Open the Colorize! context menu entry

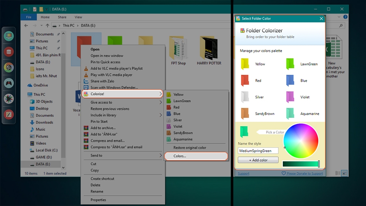point(122,94)
